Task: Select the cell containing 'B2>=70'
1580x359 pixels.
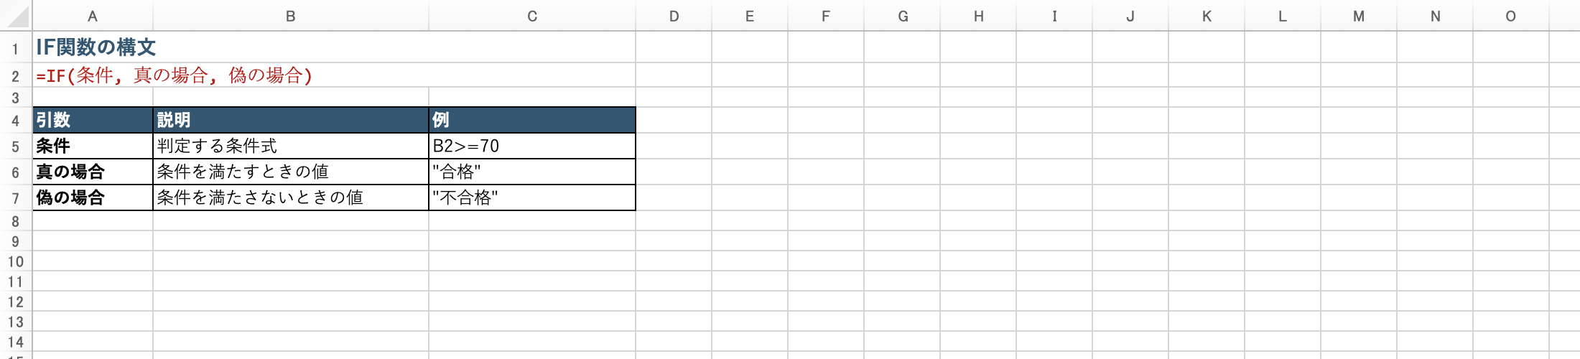Action: pyautogui.click(x=531, y=146)
